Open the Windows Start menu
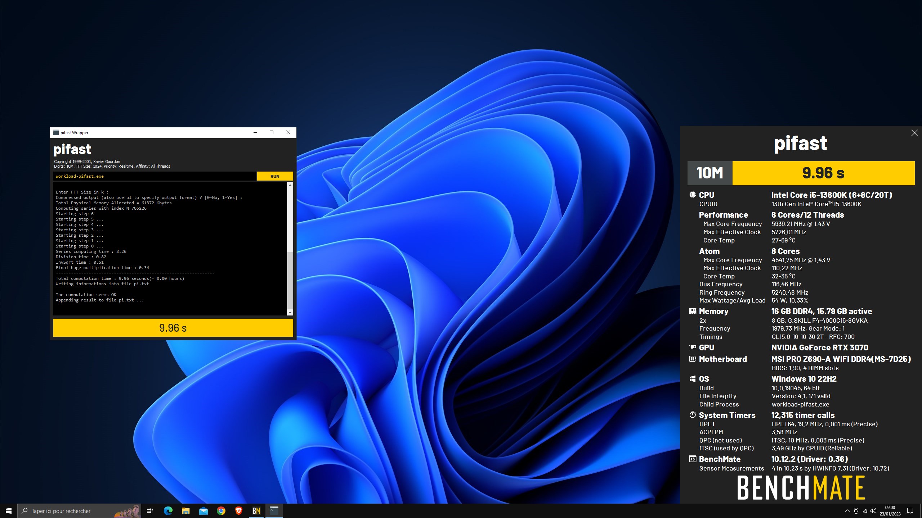The height and width of the screenshot is (518, 922). click(x=9, y=511)
